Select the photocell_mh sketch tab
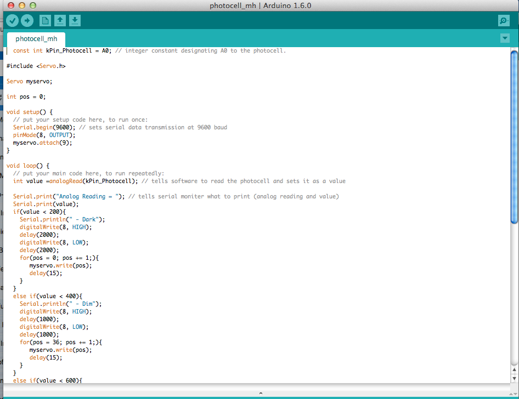This screenshot has width=519, height=399. point(36,39)
